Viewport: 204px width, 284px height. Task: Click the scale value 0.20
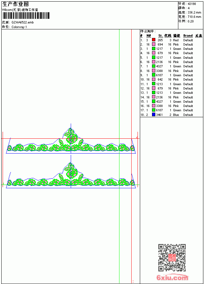coord(191,21)
